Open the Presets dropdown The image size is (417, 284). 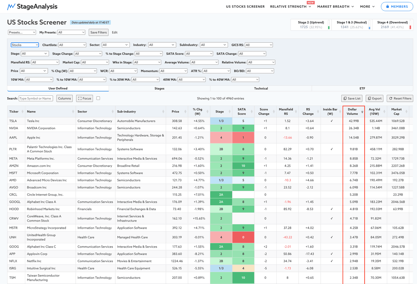coord(22,32)
